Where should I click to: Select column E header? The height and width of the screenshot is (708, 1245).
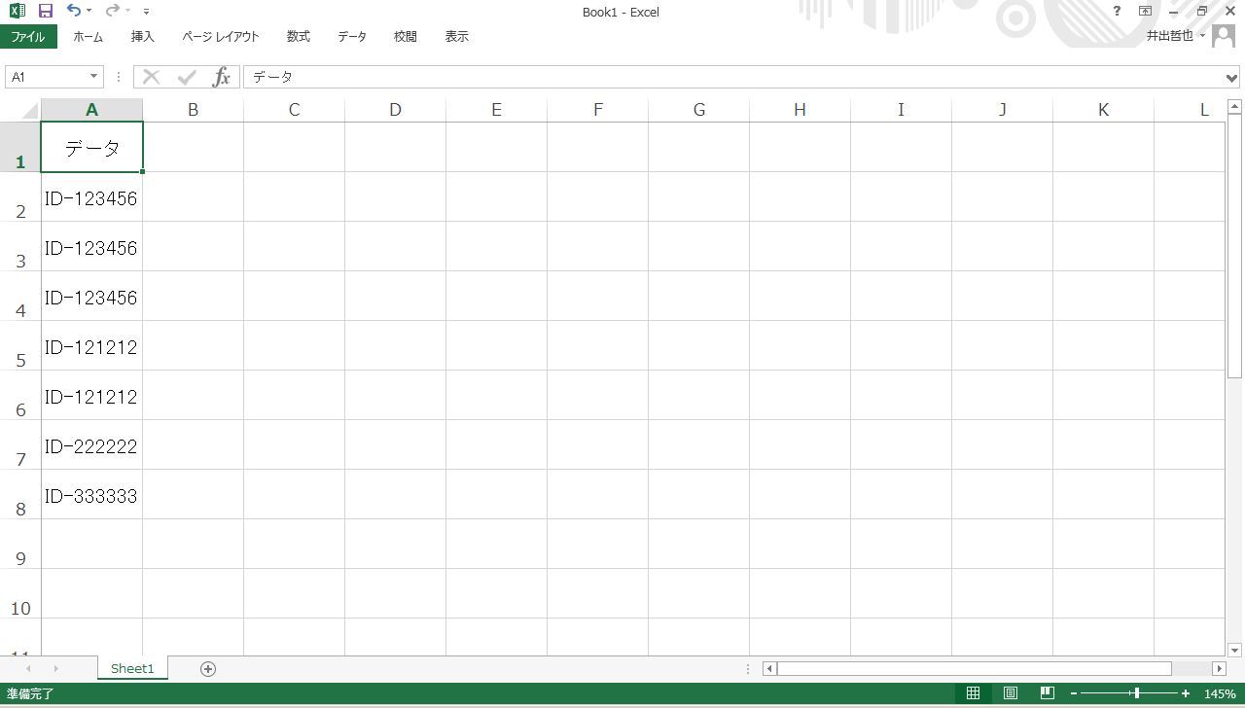[x=496, y=110]
